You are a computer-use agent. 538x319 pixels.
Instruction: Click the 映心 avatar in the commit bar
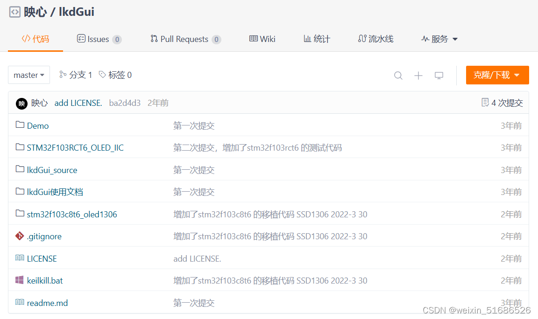[x=21, y=103]
